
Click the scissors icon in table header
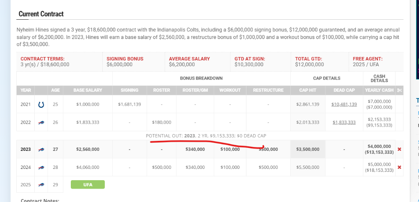pos(399,90)
